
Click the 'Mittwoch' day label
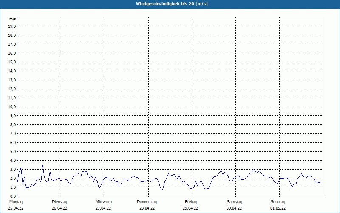(104, 202)
